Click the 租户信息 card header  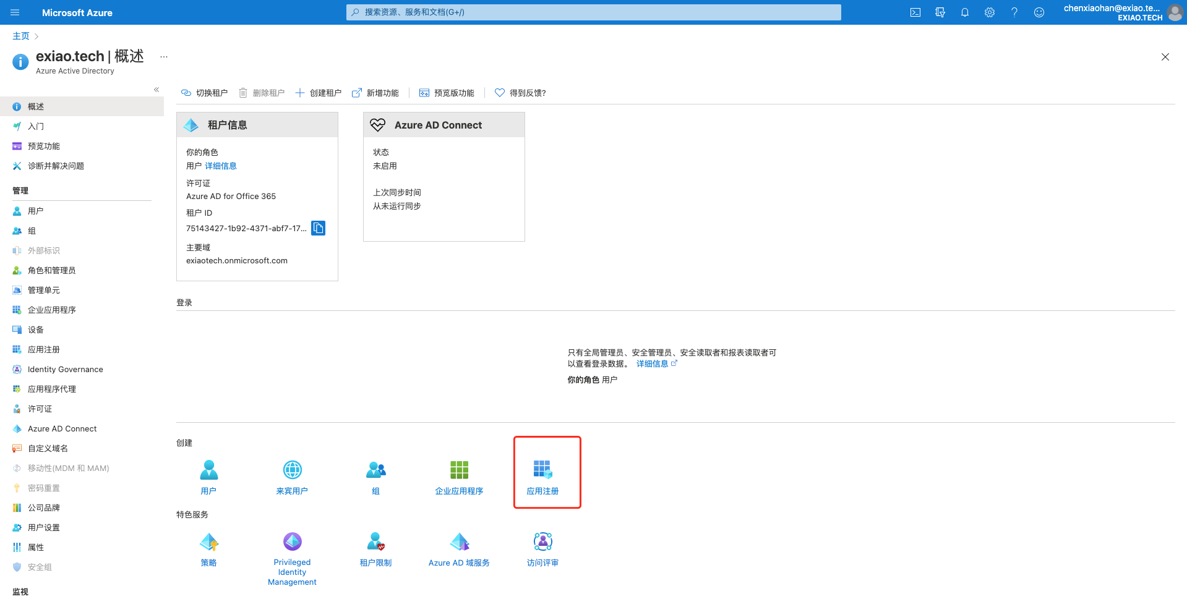pos(257,125)
